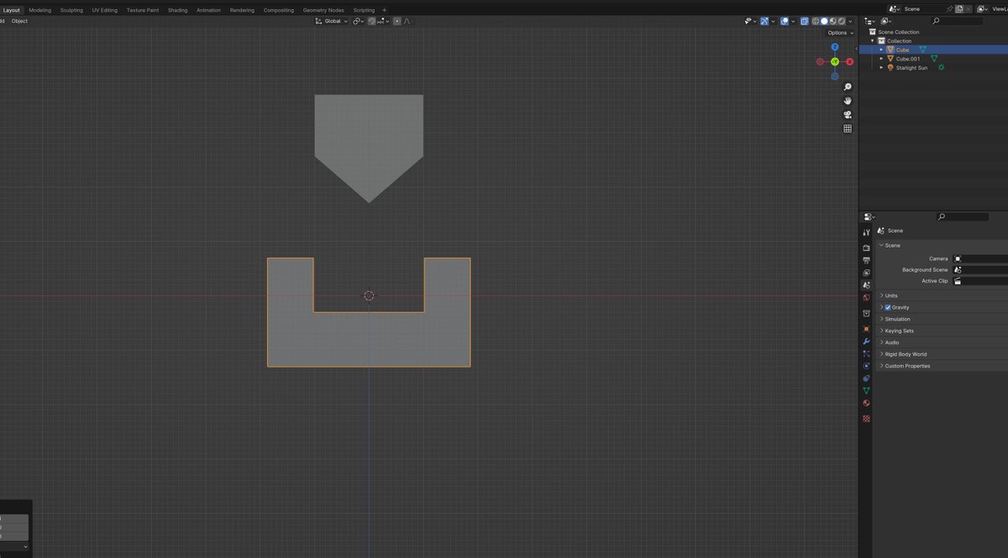Screen dimensions: 1008x558
Task: Open the Object menu in viewport header
Action: point(19,20)
